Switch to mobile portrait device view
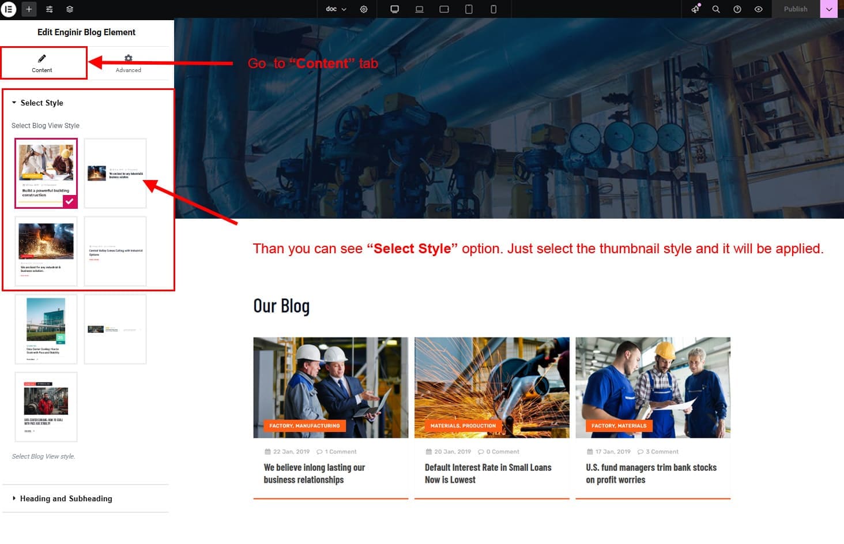The image size is (844, 544). pos(493,9)
